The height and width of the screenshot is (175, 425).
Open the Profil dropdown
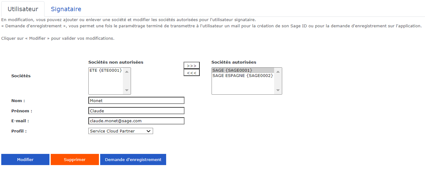tap(120, 131)
